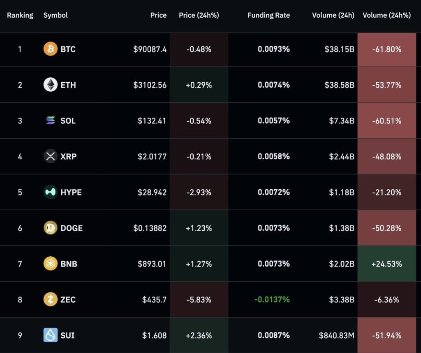
Task: Sort by Ranking column header
Action: [x=20, y=15]
